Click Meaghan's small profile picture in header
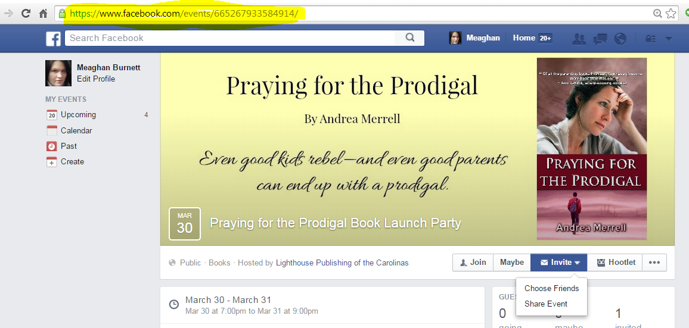Viewport: 689px width, 328px height. (455, 38)
